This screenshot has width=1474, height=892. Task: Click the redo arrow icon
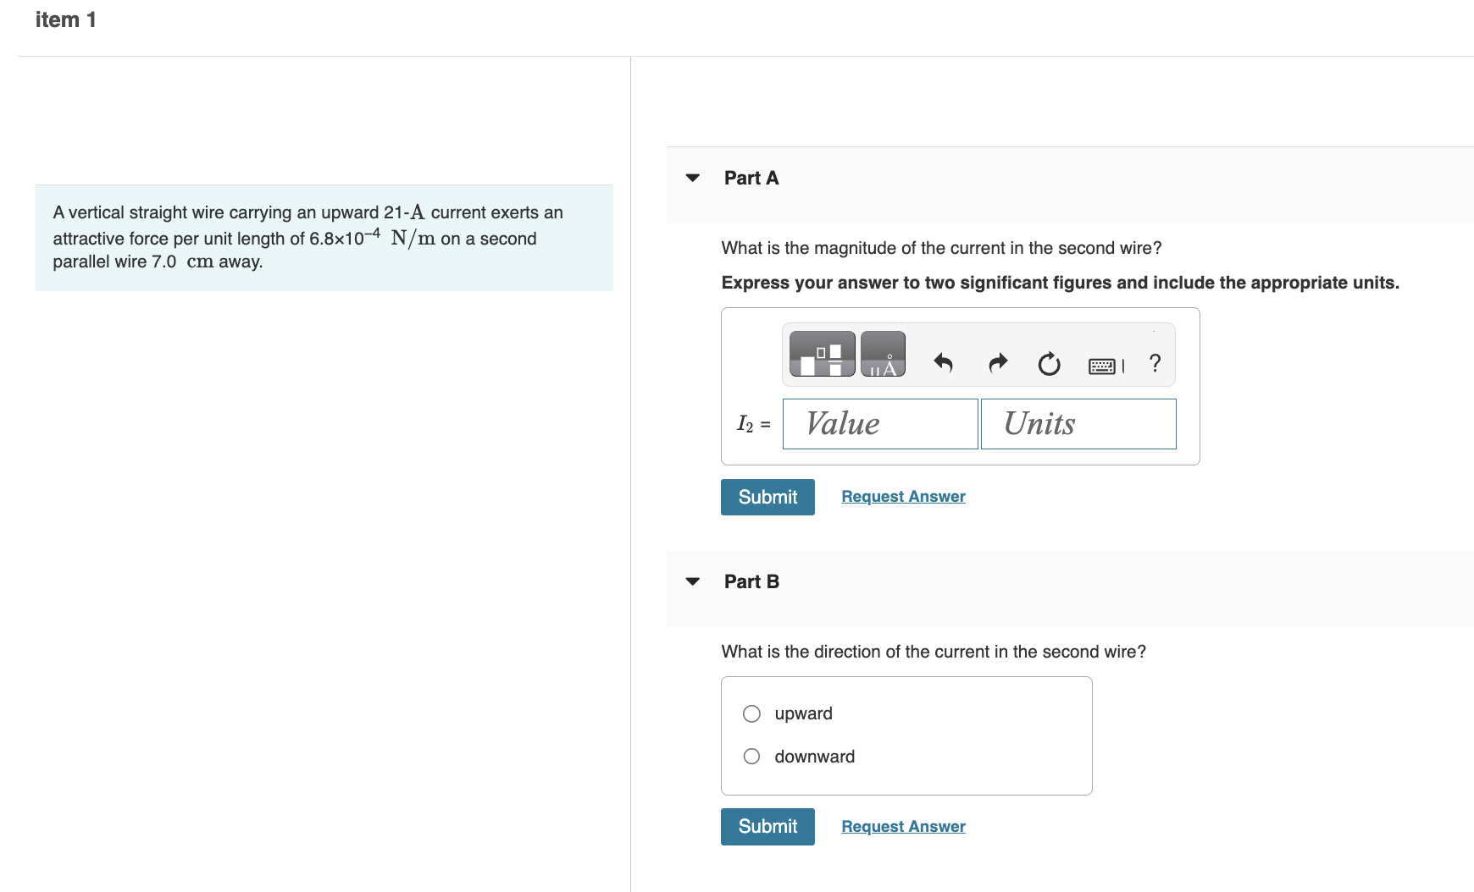998,363
